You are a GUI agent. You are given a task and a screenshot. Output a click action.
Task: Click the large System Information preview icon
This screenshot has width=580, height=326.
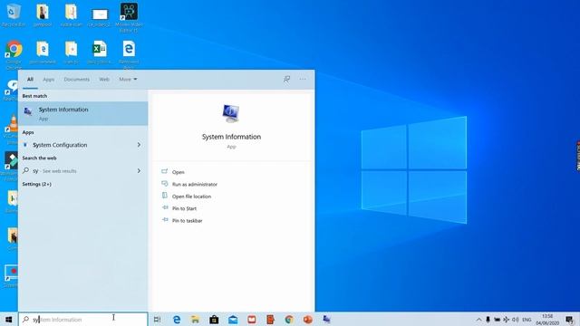click(231, 113)
